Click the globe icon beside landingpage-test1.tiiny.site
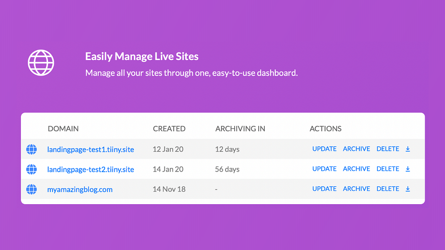 (31, 149)
